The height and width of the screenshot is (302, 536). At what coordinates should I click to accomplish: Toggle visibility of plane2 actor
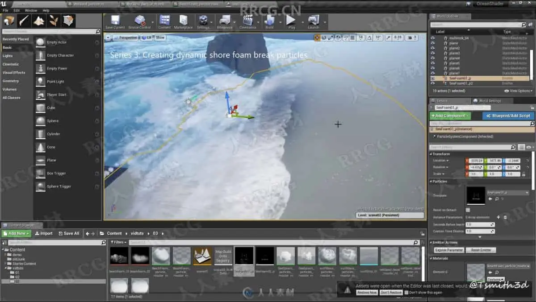click(x=432, y=48)
